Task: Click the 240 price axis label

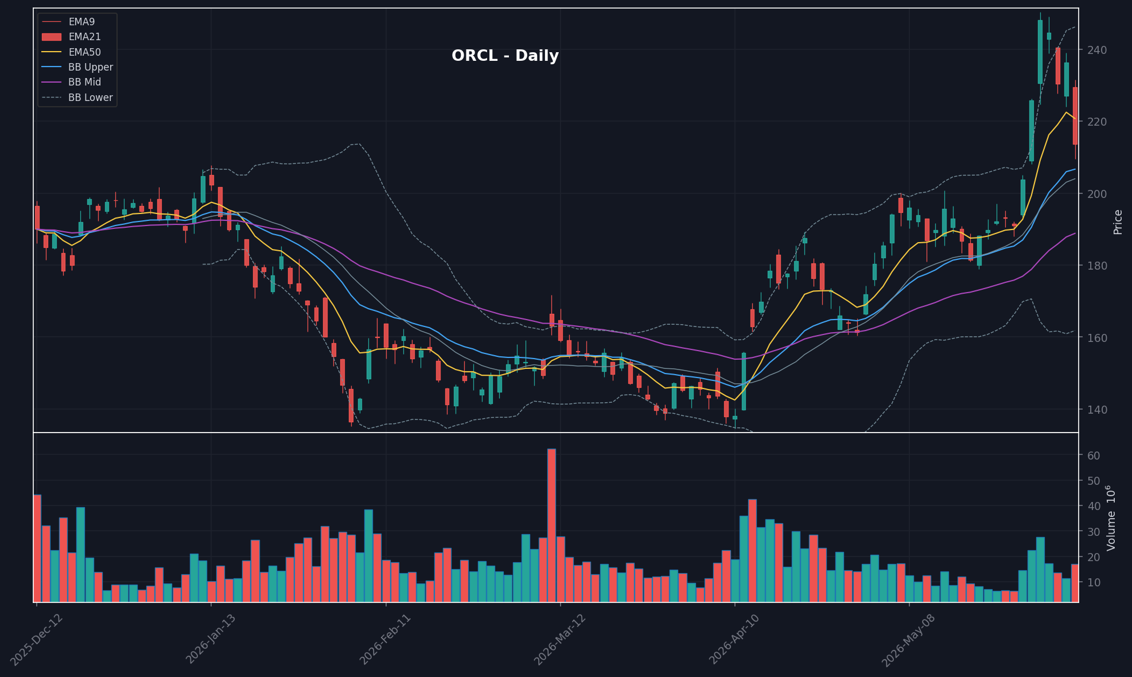Action: (1097, 50)
